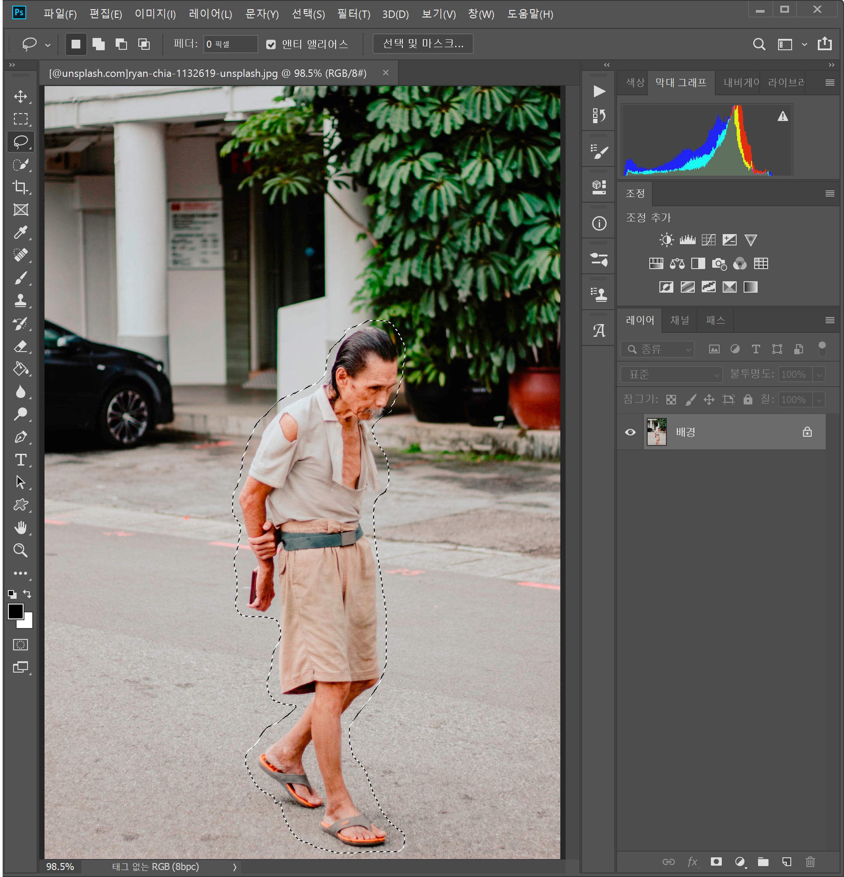Click the delete layer trash icon
Screen dimensions: 844x877
[x=810, y=861]
